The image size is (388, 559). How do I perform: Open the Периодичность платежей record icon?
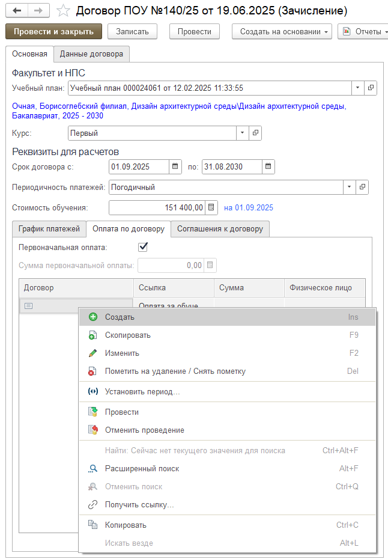[x=363, y=187]
